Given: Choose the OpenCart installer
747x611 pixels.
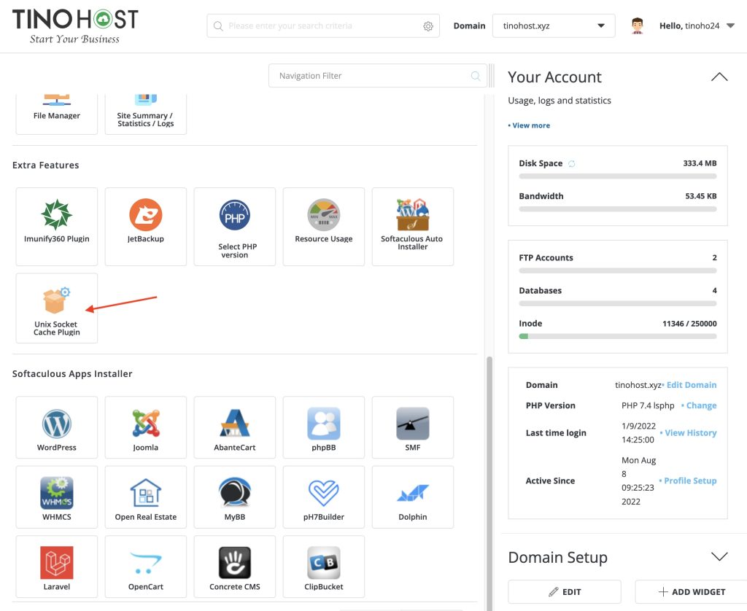Looking at the screenshot, I should 146,567.
